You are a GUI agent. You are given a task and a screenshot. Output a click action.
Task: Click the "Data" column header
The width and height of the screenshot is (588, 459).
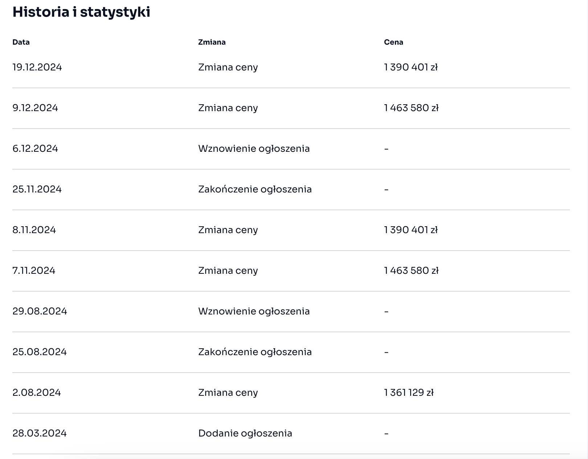(x=21, y=42)
